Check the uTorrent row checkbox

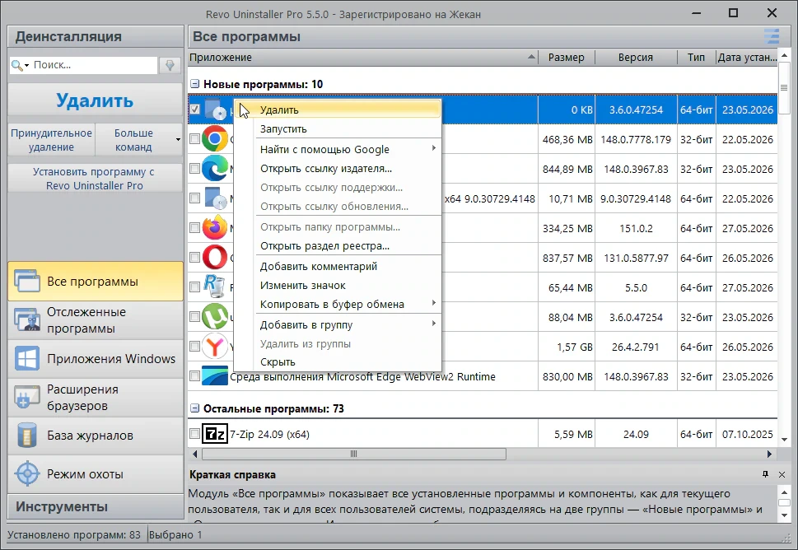(194, 316)
